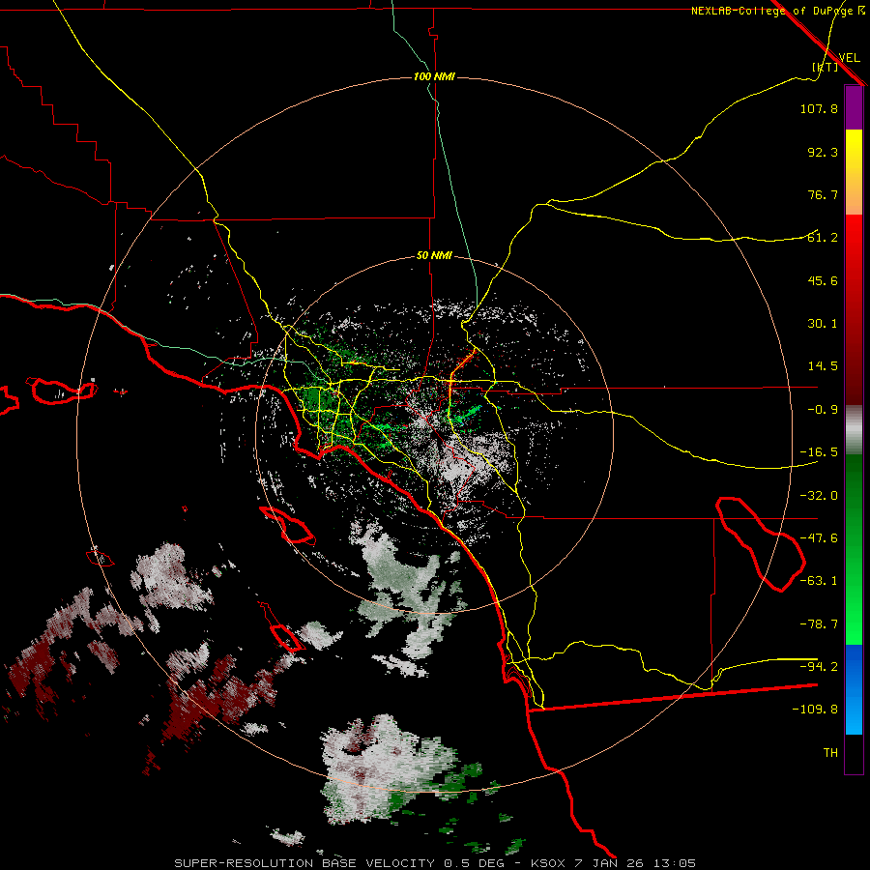This screenshot has height=870, width=870.
Task: Click the 100 NMI range ring label
Action: (434, 76)
